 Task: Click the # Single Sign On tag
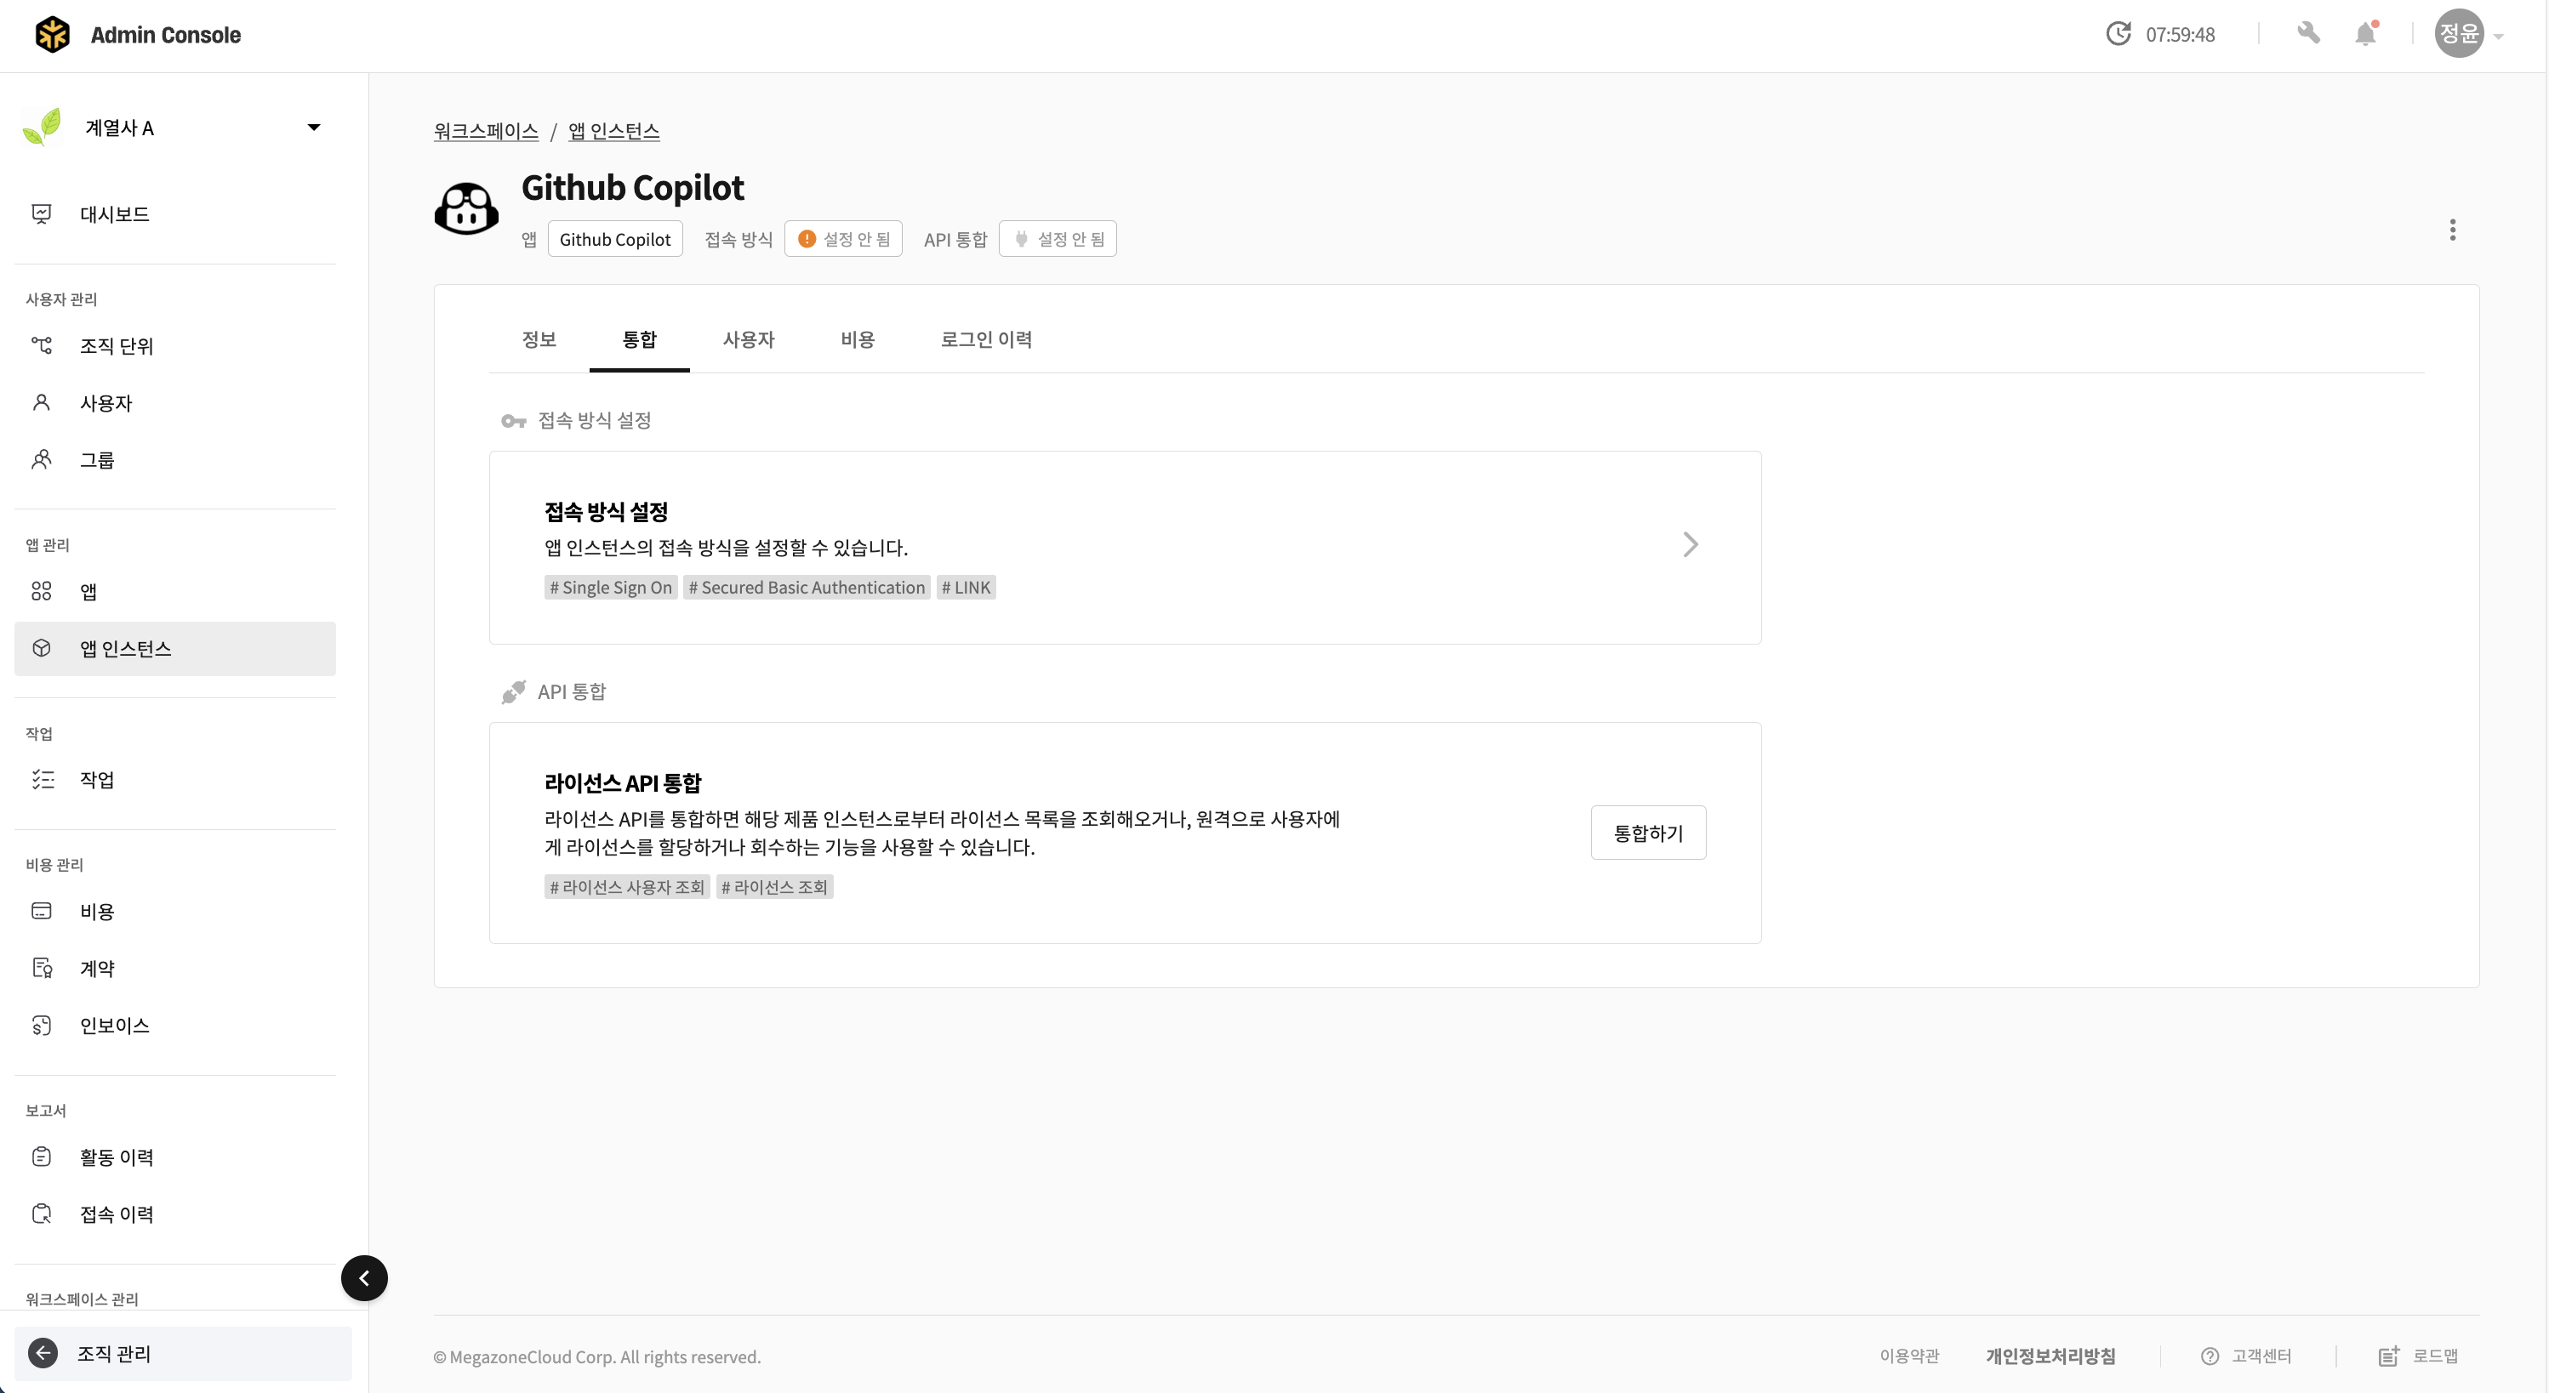coord(611,588)
